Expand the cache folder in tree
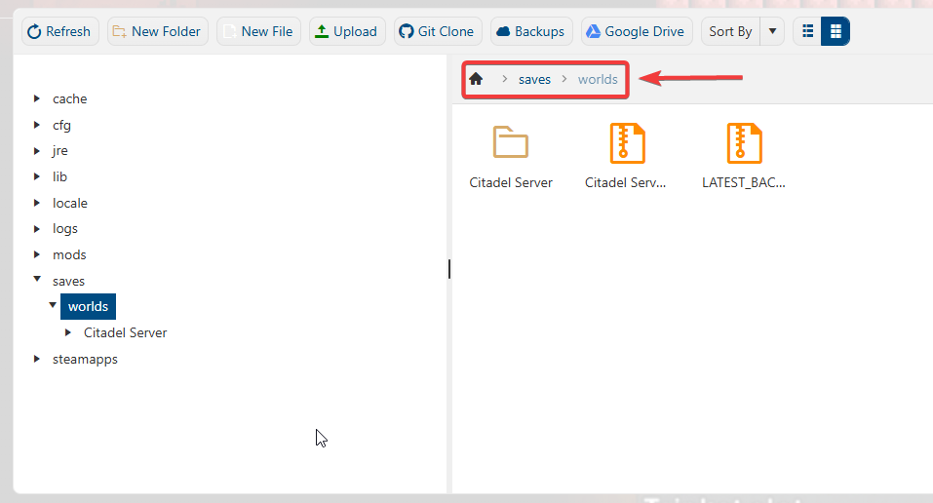Image resolution: width=933 pixels, height=503 pixels. coord(37,98)
